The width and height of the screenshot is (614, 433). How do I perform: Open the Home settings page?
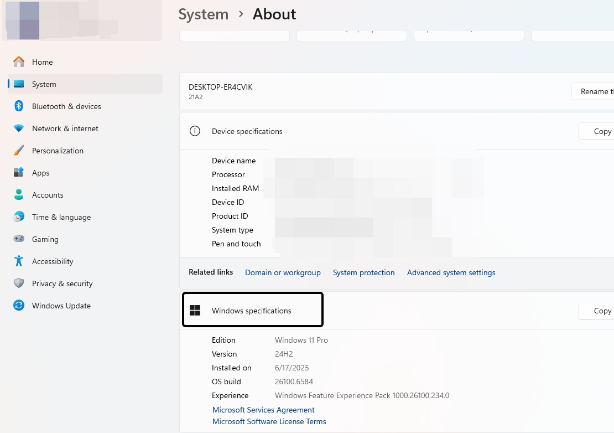pyautogui.click(x=85, y=62)
